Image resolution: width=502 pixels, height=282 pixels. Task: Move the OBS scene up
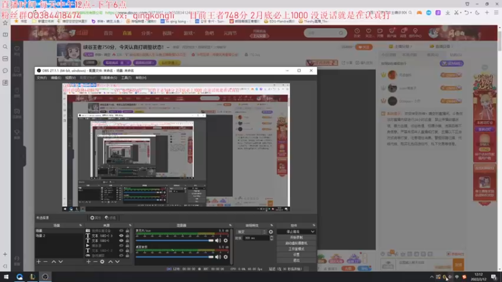(x=54, y=261)
